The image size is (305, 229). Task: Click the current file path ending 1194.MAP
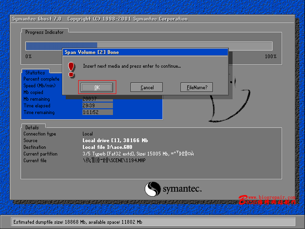[x=114, y=160]
